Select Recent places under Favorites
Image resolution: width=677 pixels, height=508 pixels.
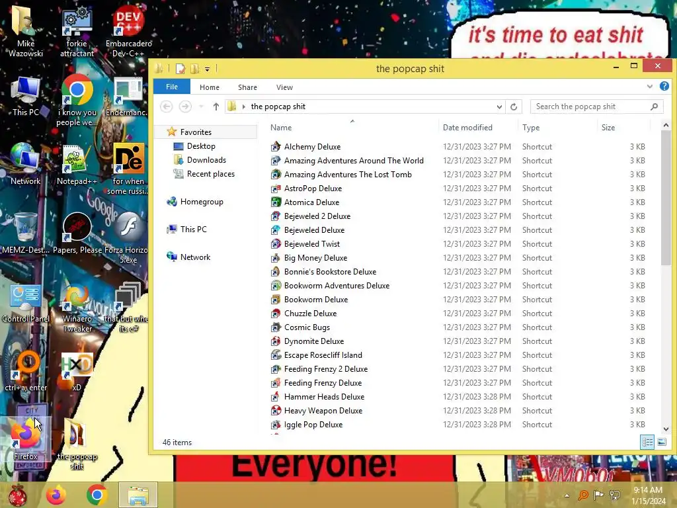pos(211,174)
